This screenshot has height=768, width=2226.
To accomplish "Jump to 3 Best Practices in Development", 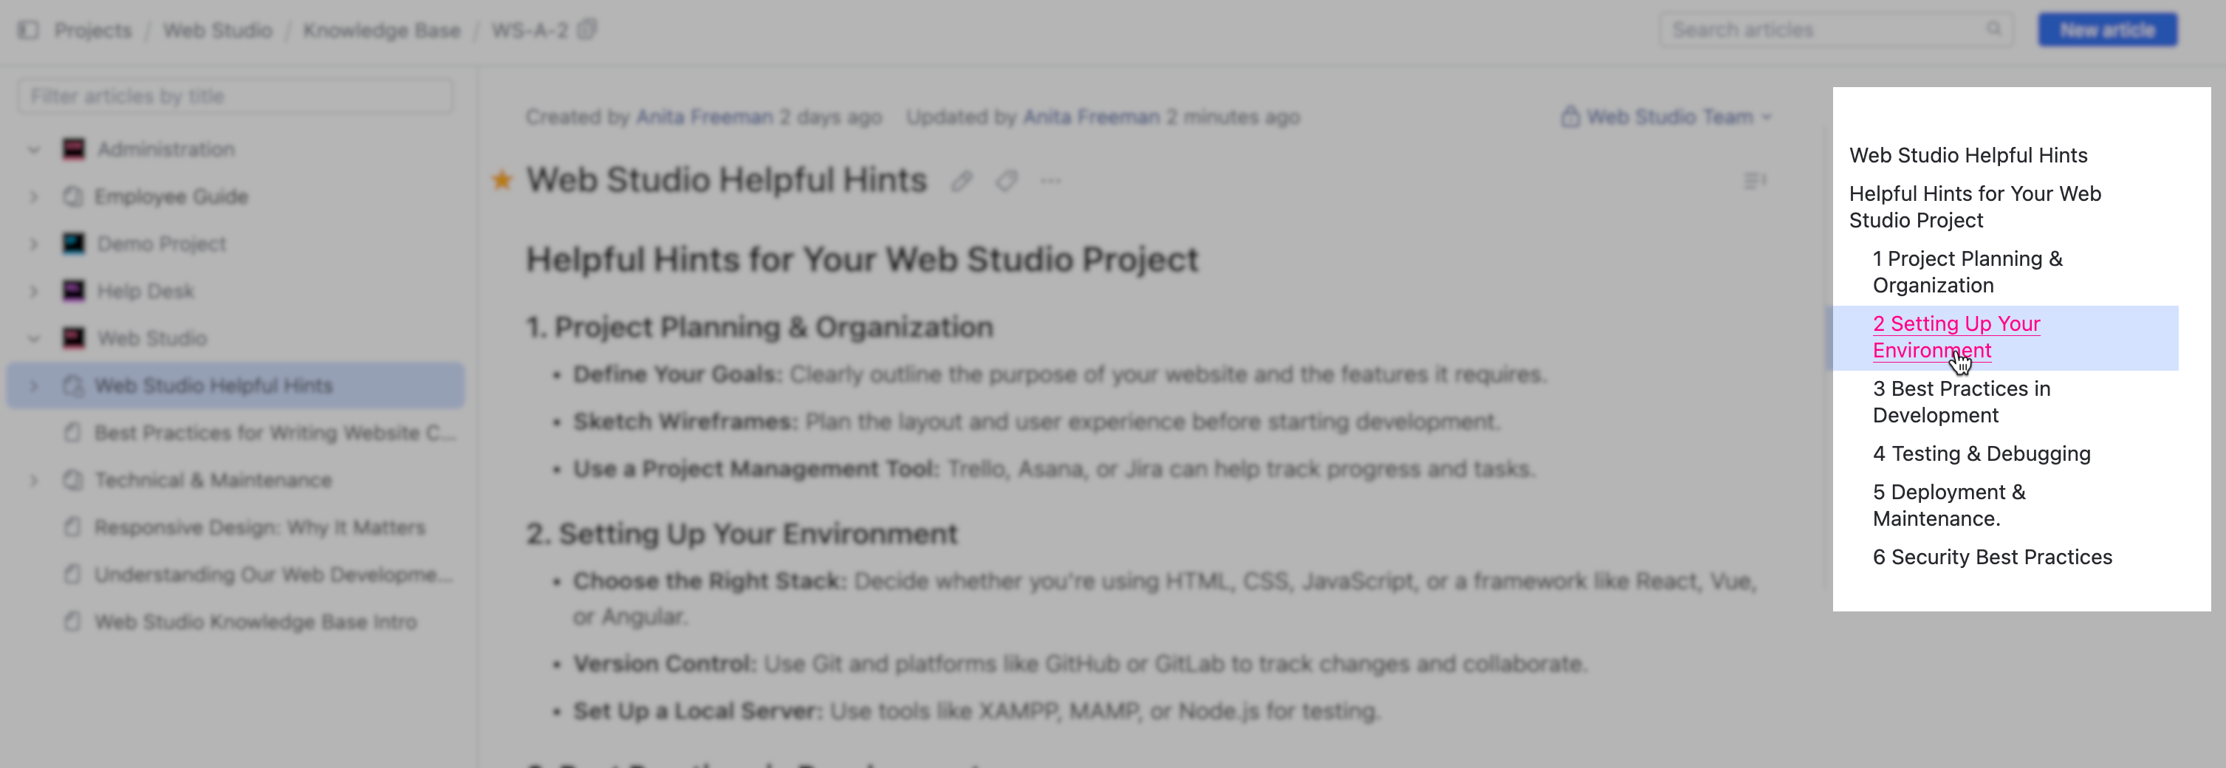I will [x=1960, y=402].
